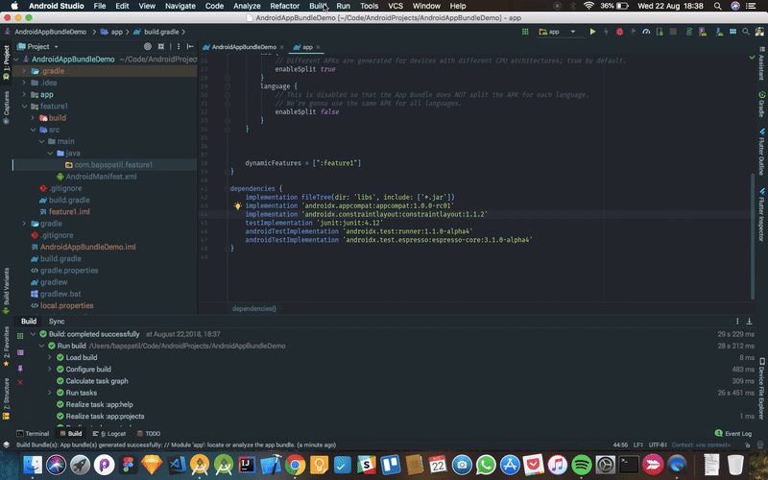
Task: Click the intention lightbulb in the editor gutter
Action: [x=236, y=205]
